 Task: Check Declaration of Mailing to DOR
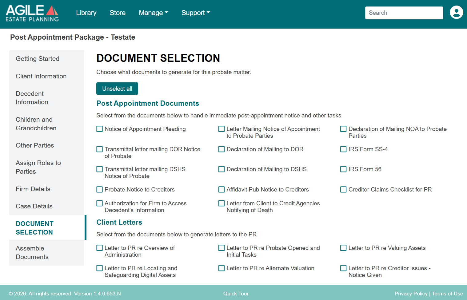point(222,149)
